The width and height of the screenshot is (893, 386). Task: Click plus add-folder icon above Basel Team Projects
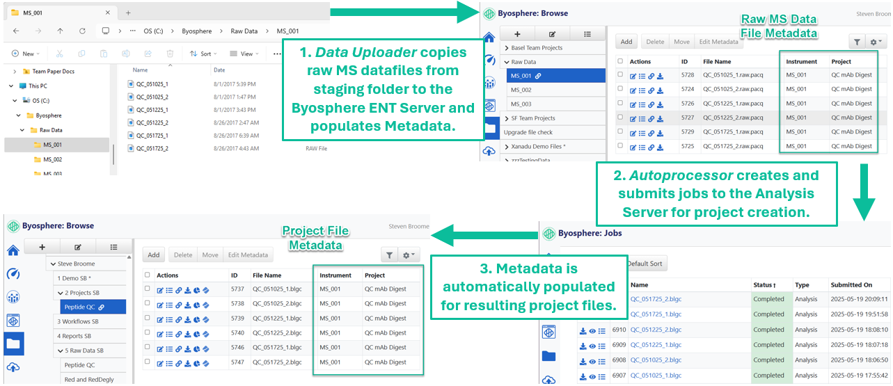[517, 33]
